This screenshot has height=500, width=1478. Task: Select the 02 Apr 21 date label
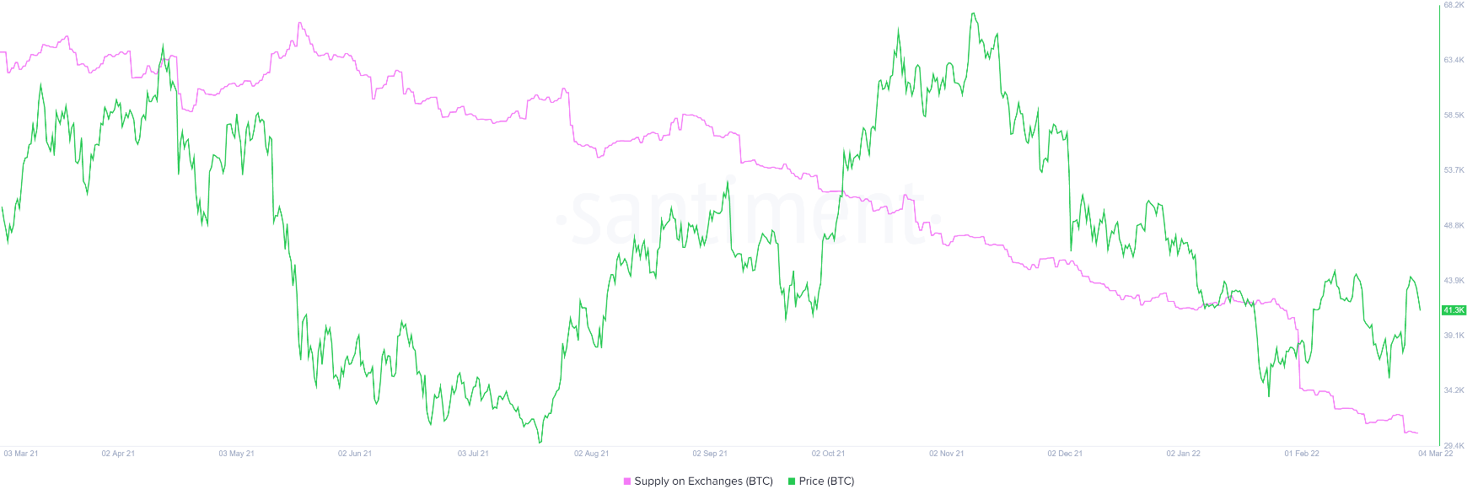(118, 454)
